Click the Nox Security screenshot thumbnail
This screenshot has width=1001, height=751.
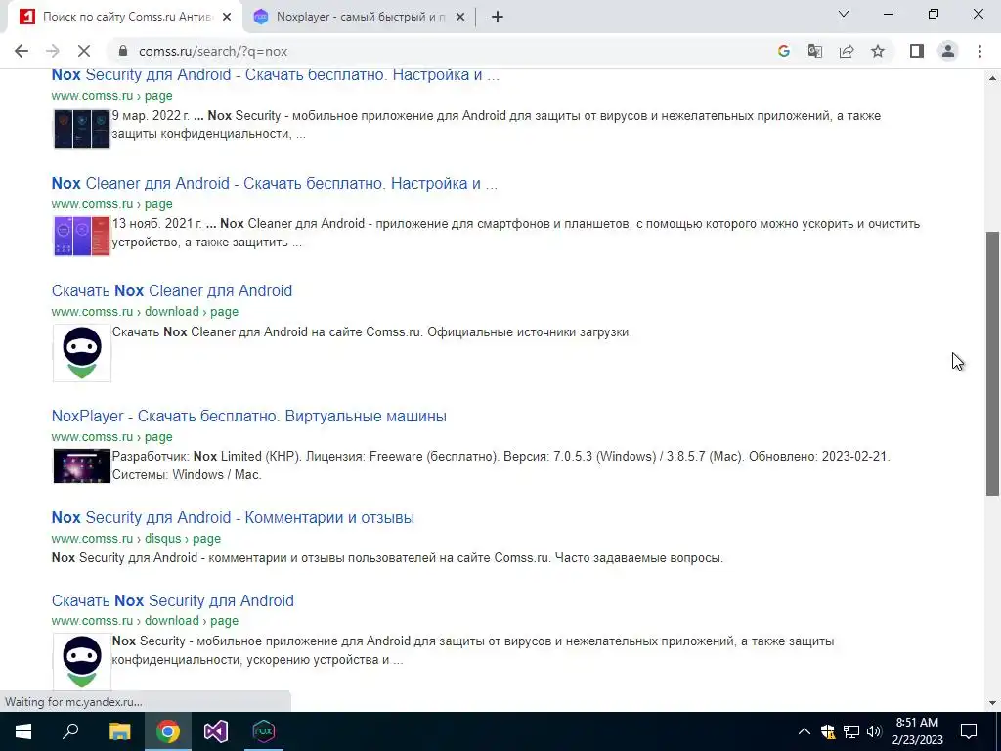click(x=82, y=128)
